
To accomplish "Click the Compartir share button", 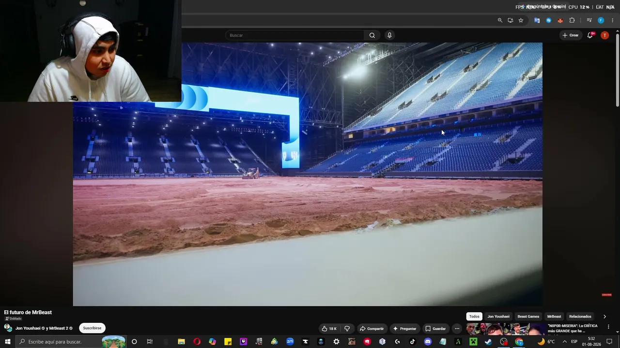I will coord(372,329).
